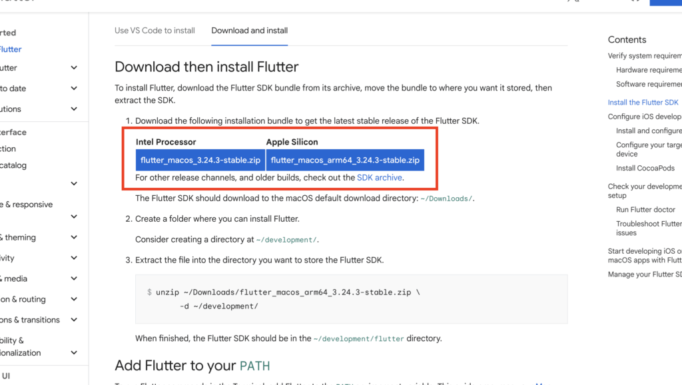Navigate to 'Install CocoaPods' section
Image resolution: width=682 pixels, height=385 pixels.
pyautogui.click(x=645, y=169)
